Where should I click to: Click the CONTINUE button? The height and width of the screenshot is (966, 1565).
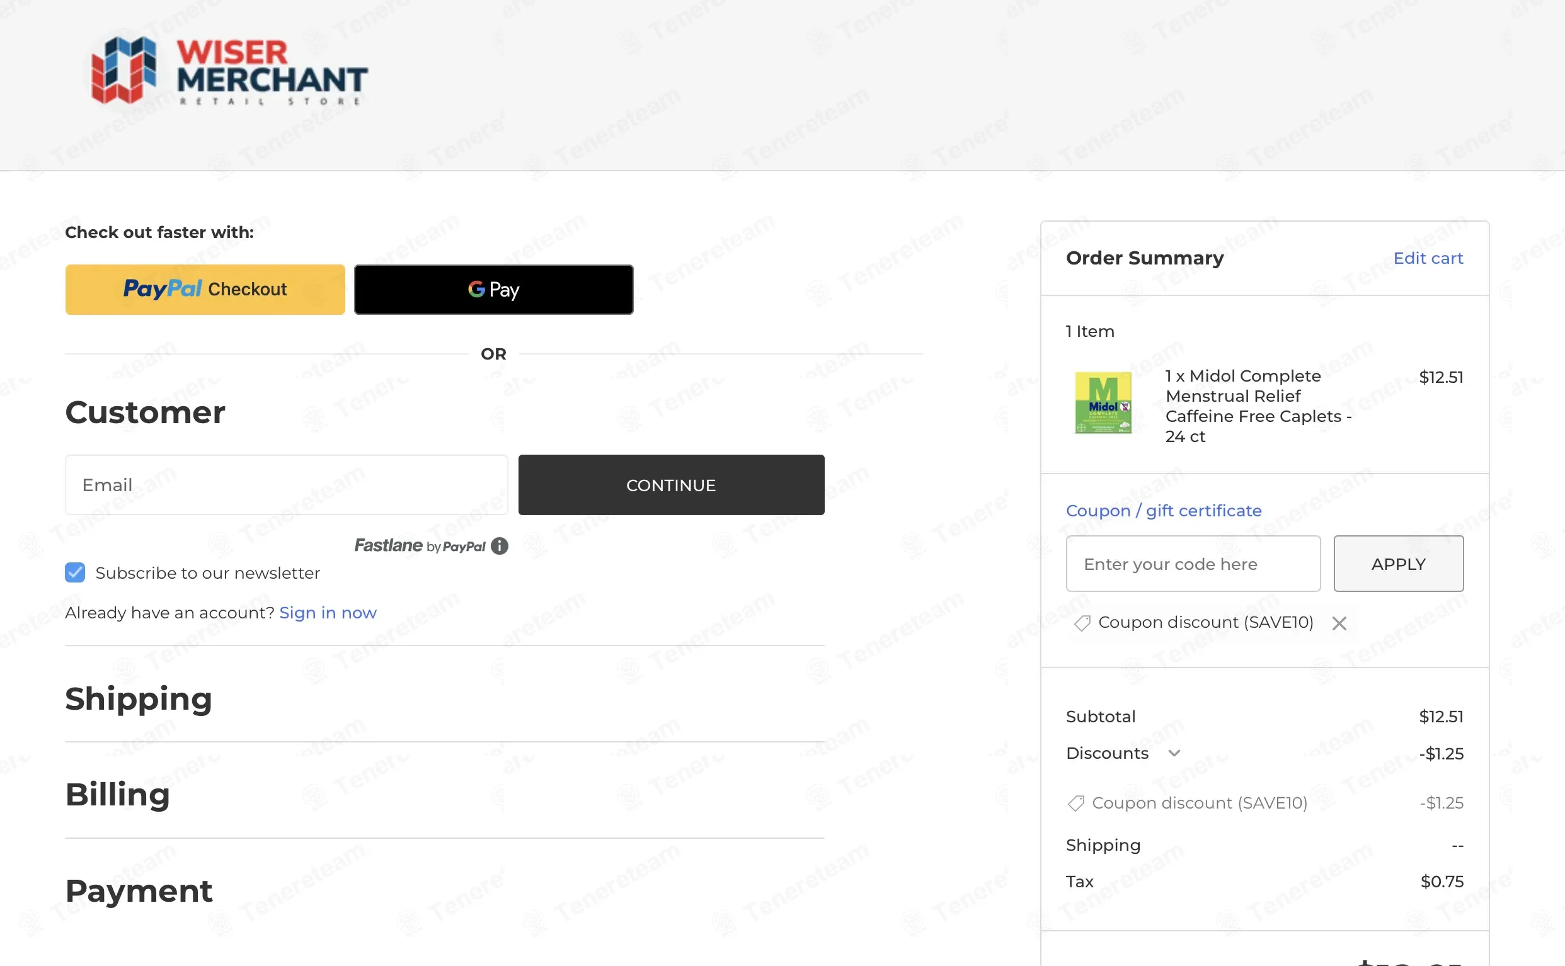671,485
